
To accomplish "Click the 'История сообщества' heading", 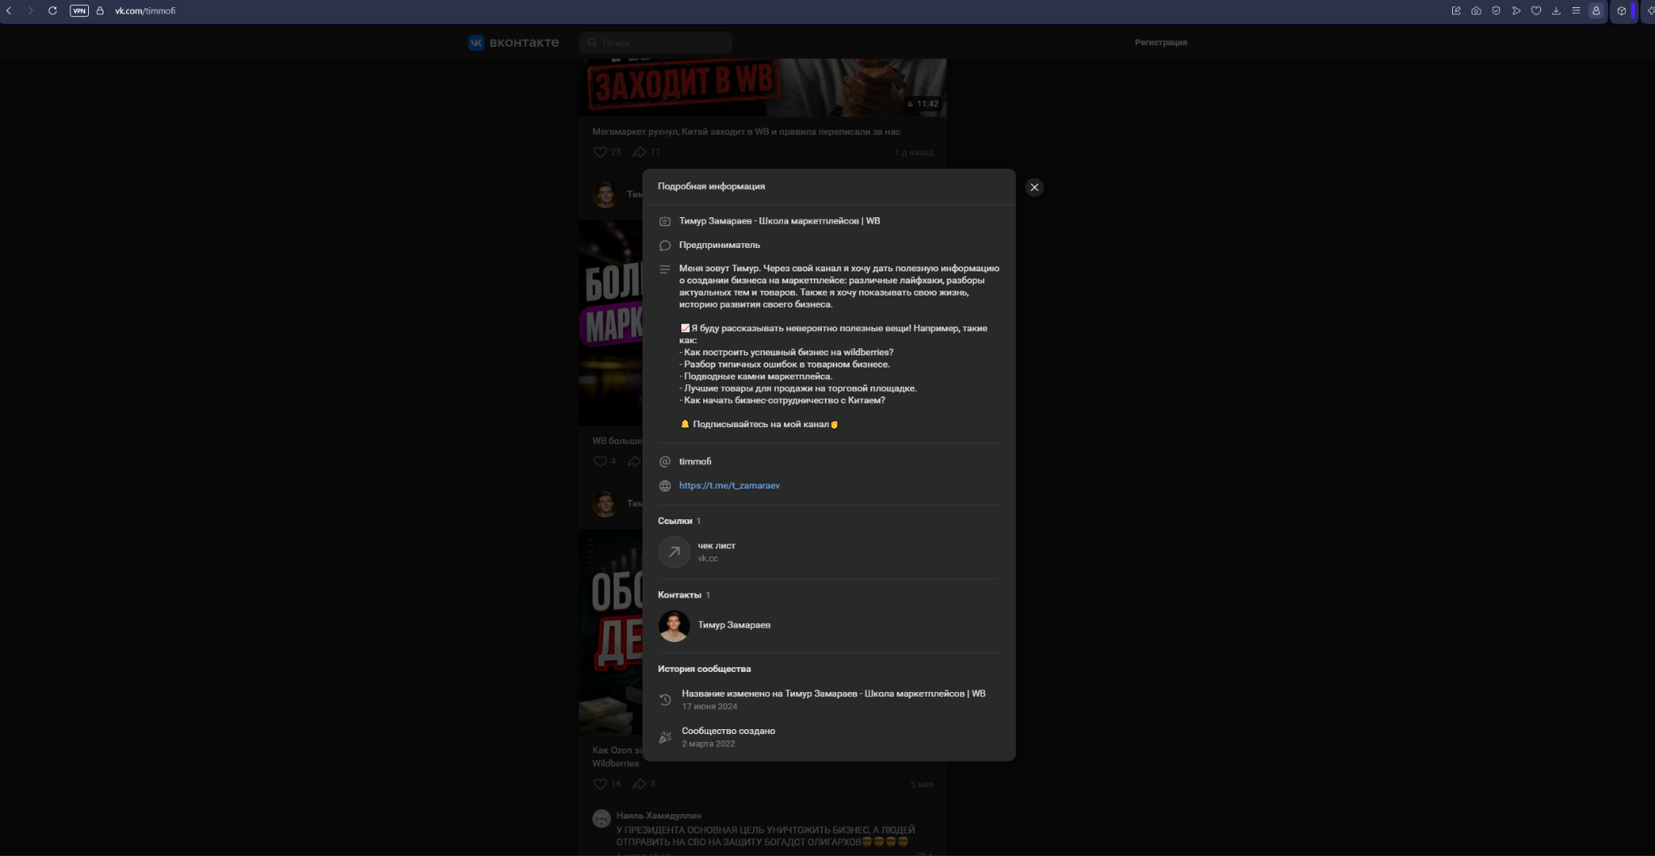I will click(704, 669).
